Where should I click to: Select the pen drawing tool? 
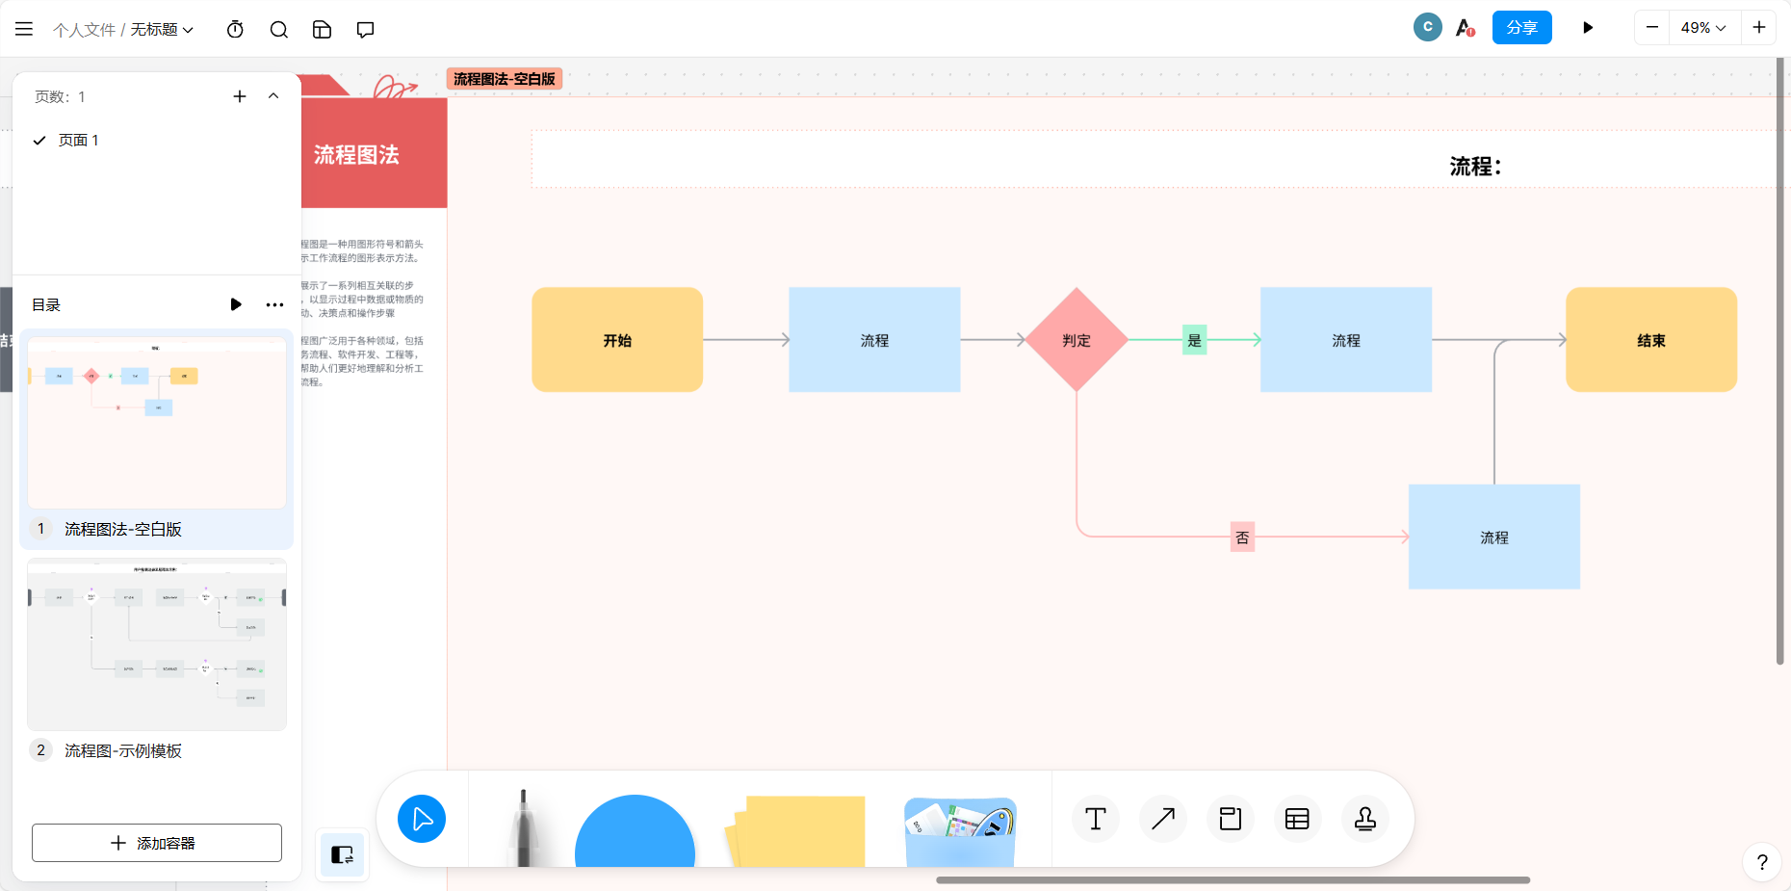click(523, 828)
